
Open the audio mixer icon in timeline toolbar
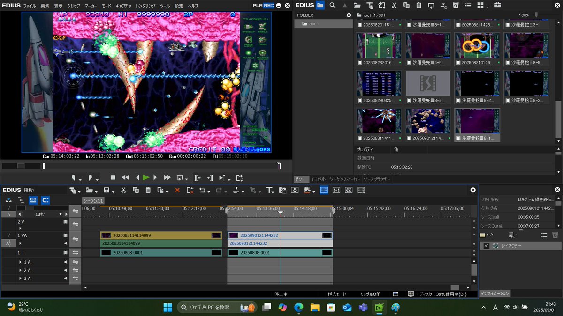tap(336, 190)
